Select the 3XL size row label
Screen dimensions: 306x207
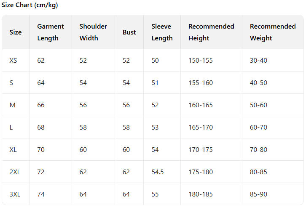click(15, 194)
